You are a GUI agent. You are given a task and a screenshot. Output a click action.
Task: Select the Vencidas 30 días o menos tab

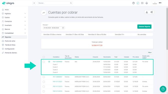[52, 34]
